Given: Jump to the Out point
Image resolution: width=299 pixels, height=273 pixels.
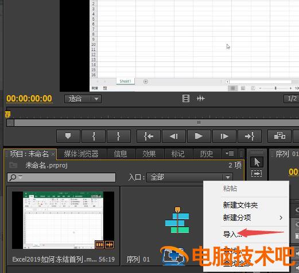Looking at the screenshot, I should tap(250, 136).
